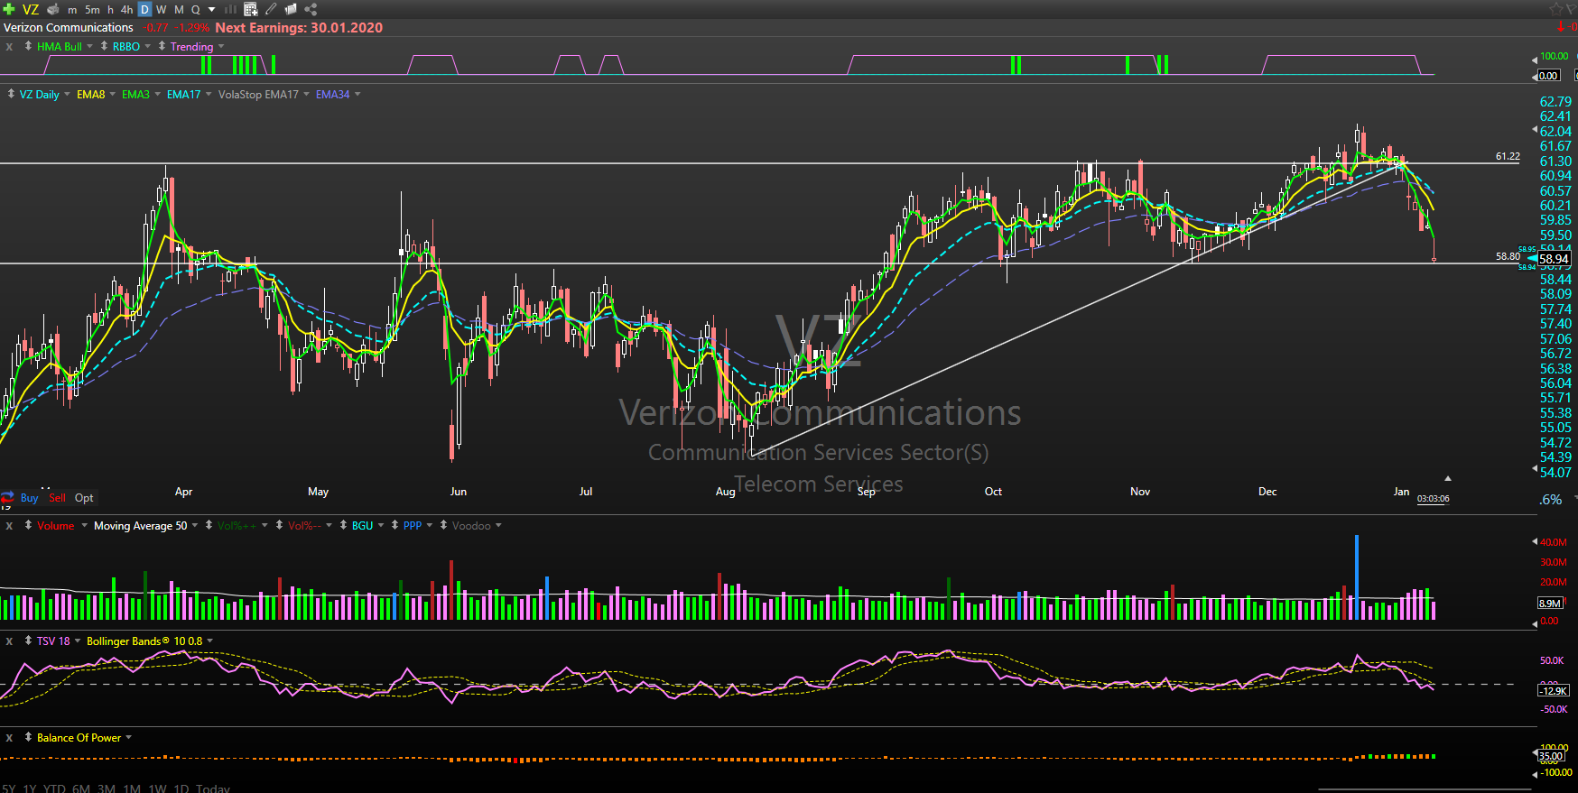Click the bar chart style icon
Image resolution: width=1578 pixels, height=793 pixels.
click(230, 9)
